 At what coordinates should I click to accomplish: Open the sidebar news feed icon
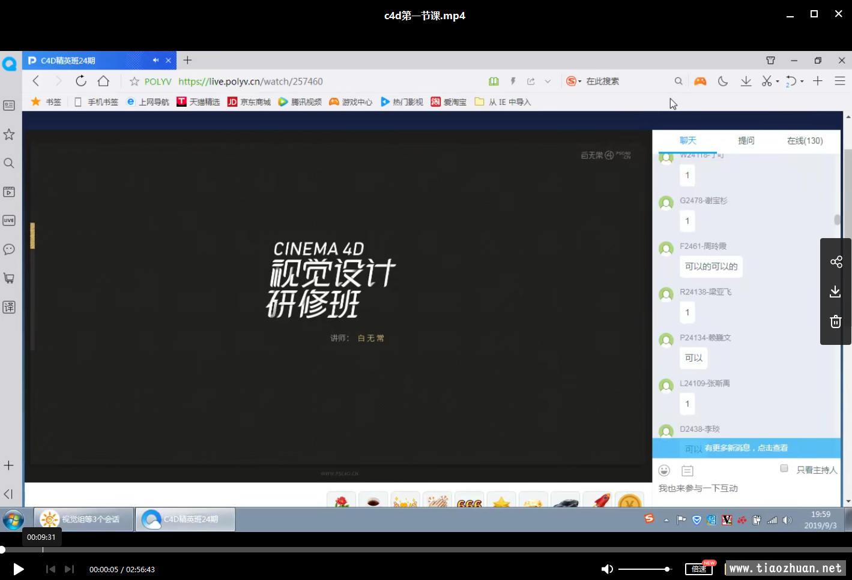(x=9, y=105)
